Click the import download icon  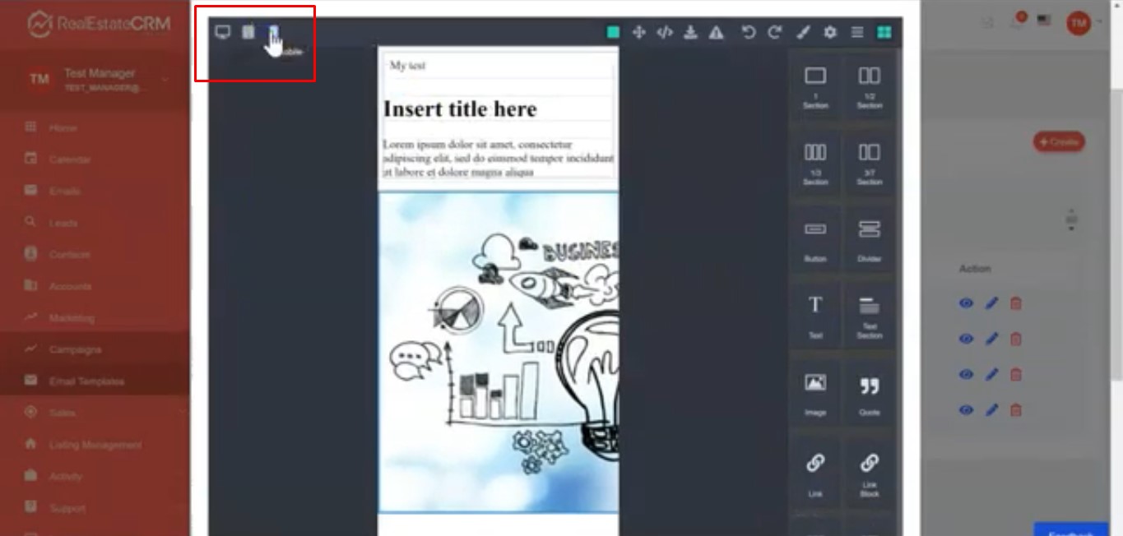[x=691, y=32]
